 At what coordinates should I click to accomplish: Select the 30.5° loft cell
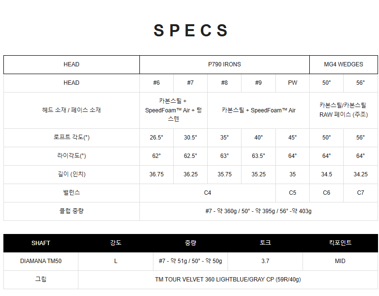point(190,138)
